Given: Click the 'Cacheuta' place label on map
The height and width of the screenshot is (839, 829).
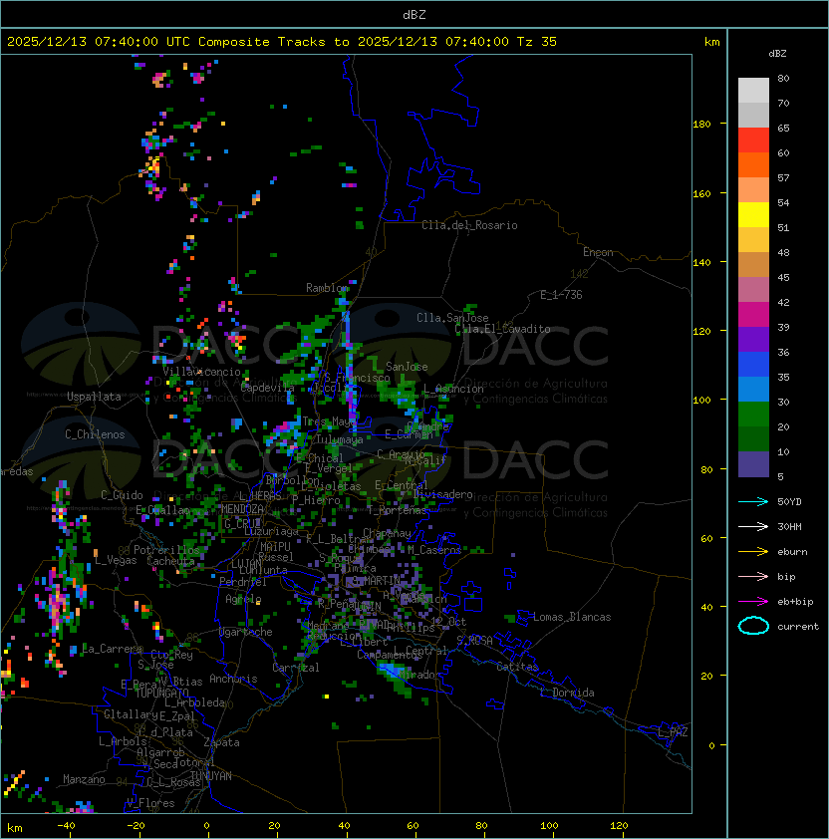Looking at the screenshot, I should (170, 561).
